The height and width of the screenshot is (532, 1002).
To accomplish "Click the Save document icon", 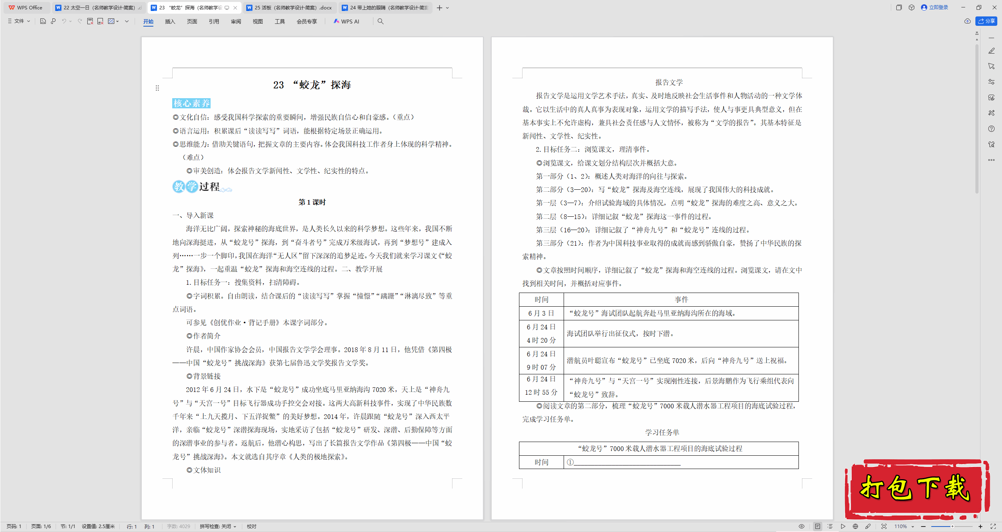I will (x=43, y=21).
